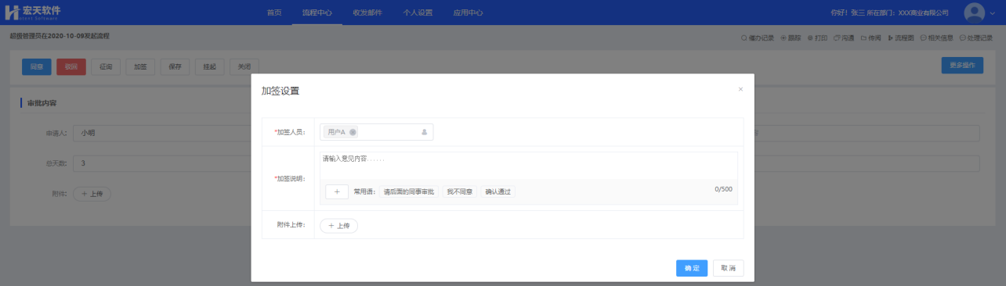Click 上传 in the background 附件 row
Viewport: 1006px width, 286px height.
92,194
